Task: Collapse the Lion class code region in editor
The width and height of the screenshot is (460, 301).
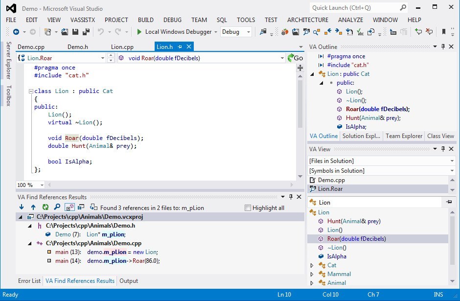Action: click(x=31, y=91)
